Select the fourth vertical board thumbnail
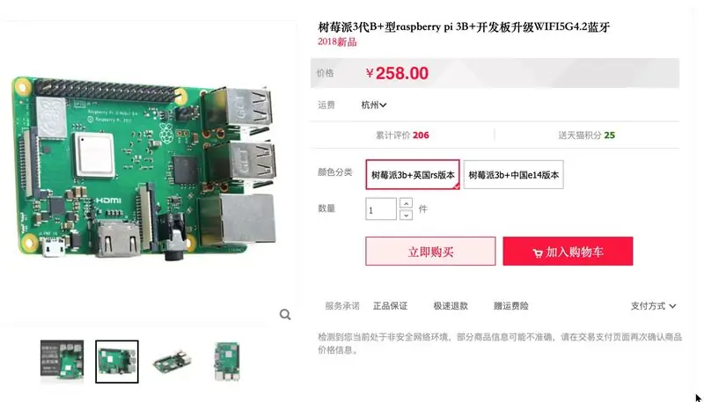 tap(227, 362)
